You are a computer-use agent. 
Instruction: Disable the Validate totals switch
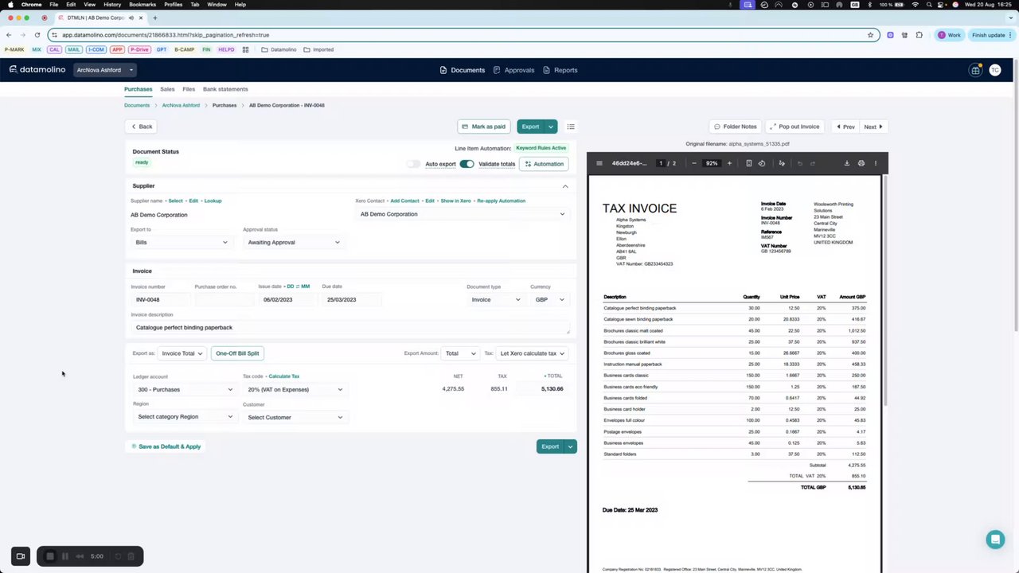(467, 164)
